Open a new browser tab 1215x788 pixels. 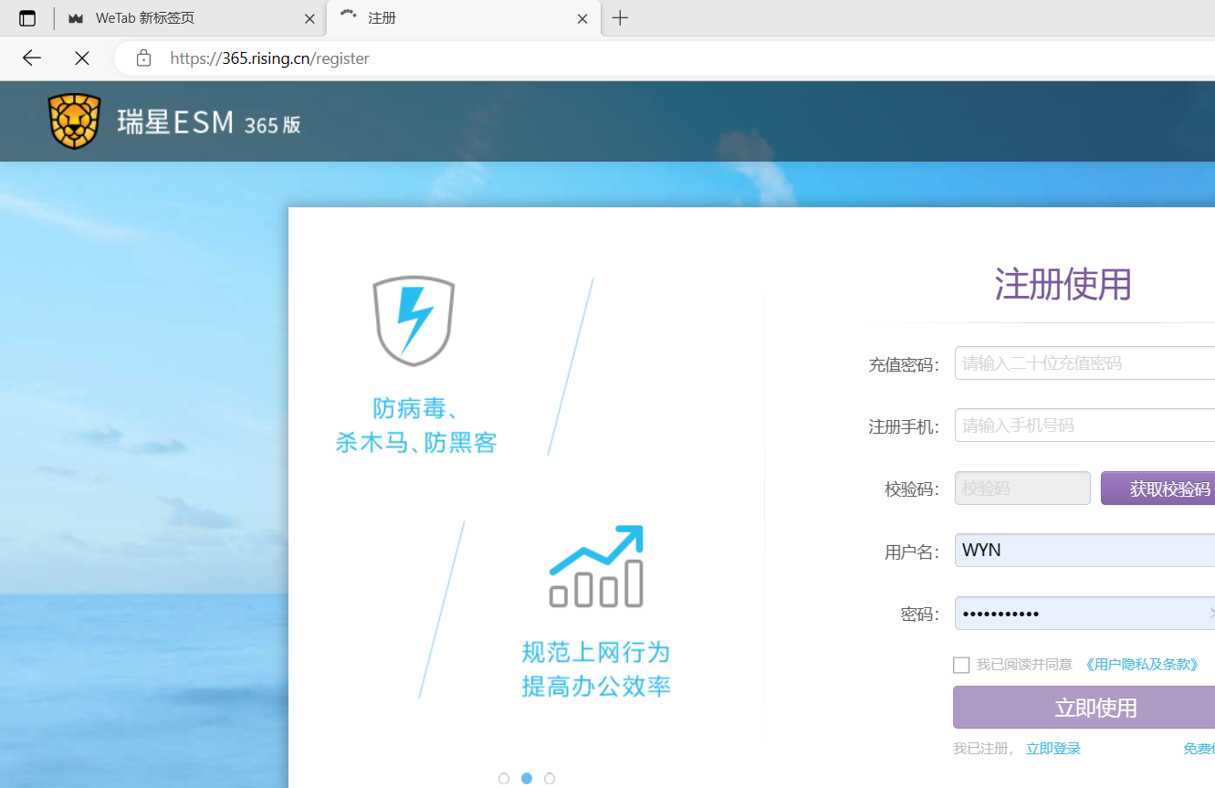[620, 18]
